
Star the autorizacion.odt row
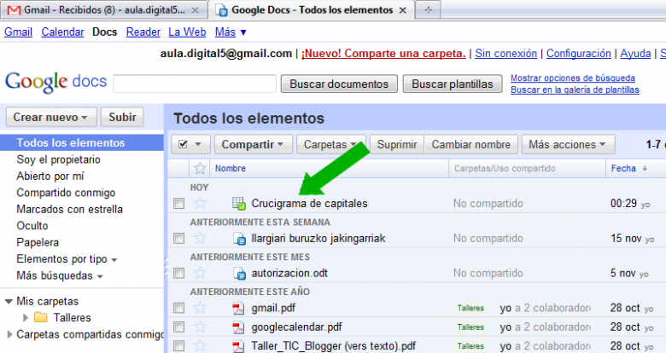tap(200, 273)
